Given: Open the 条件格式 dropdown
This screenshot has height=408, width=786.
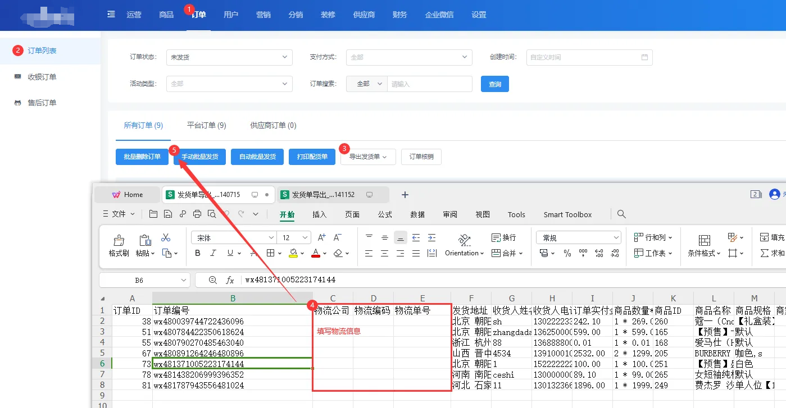Looking at the screenshot, I should [x=705, y=253].
